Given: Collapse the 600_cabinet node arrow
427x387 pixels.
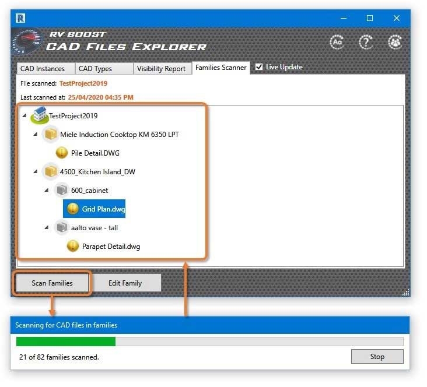Looking at the screenshot, I should click(47, 190).
